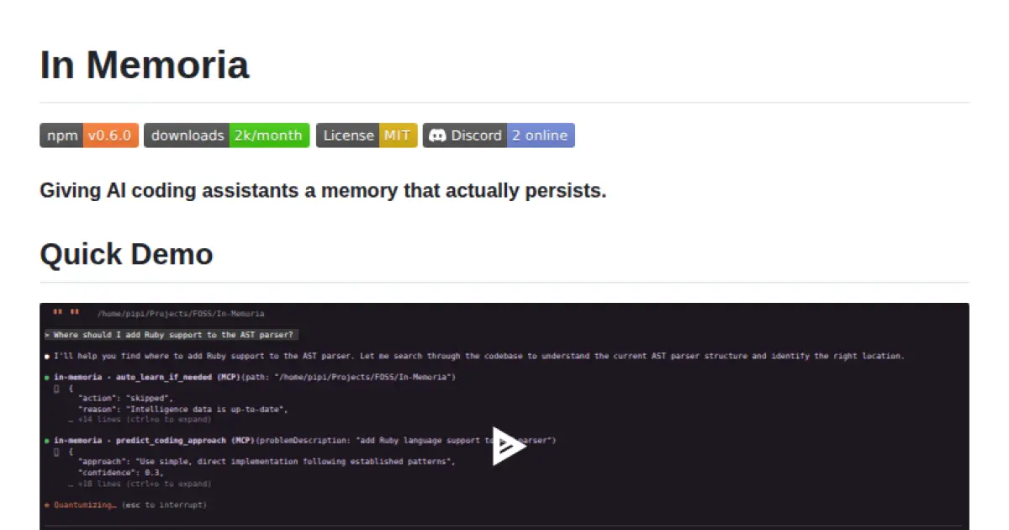Click the 'Quick Demo' section heading
This screenshot has height=530, width=1009.
pyautogui.click(x=126, y=254)
